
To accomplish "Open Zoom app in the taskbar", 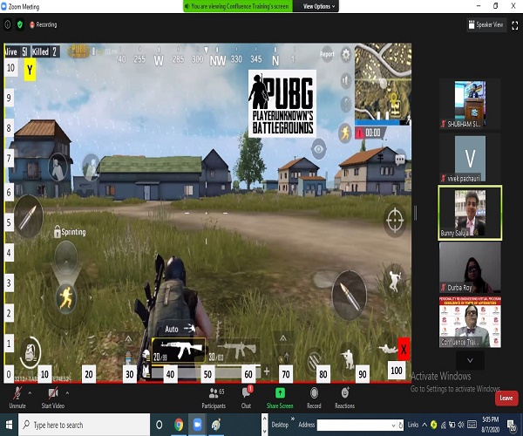I will pyautogui.click(x=197, y=425).
